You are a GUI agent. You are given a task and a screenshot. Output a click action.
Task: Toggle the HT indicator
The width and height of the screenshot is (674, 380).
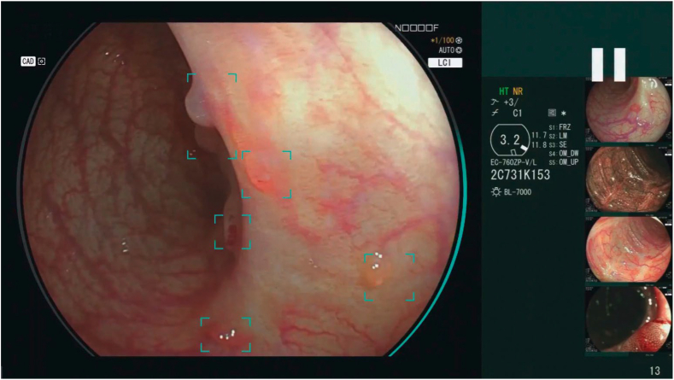coord(503,91)
